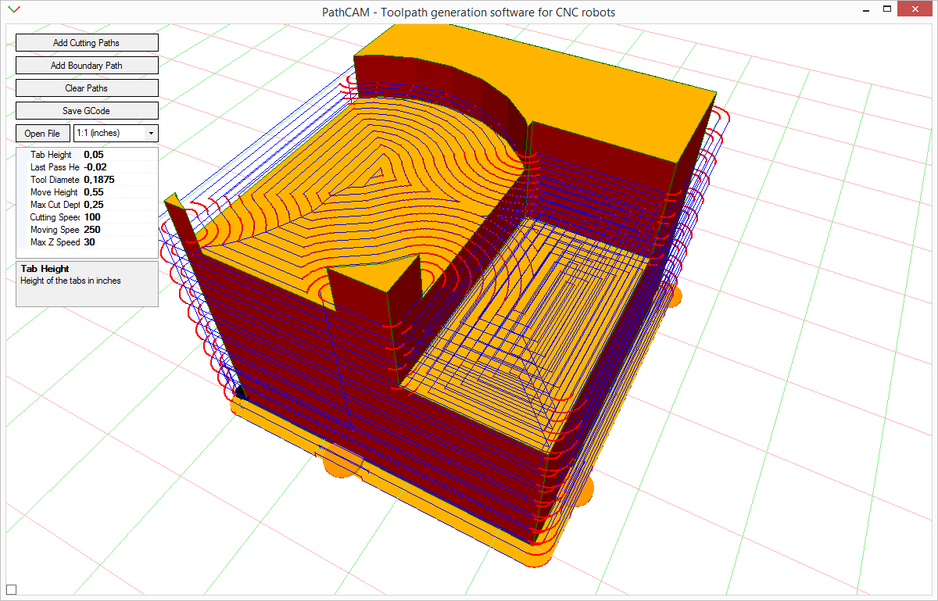938x601 pixels.
Task: Clear all generated paths
Action: coord(87,88)
